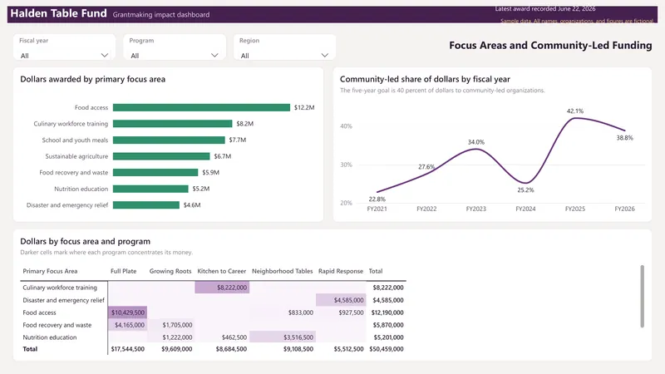Click the 34.0% data label
This screenshot has width=665, height=374.
coord(475,142)
